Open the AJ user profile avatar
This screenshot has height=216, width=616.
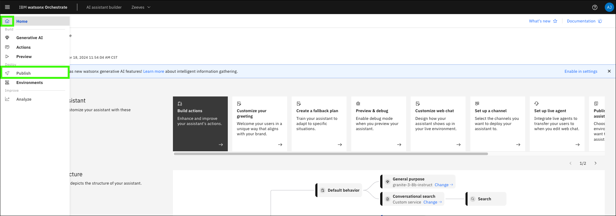click(609, 7)
